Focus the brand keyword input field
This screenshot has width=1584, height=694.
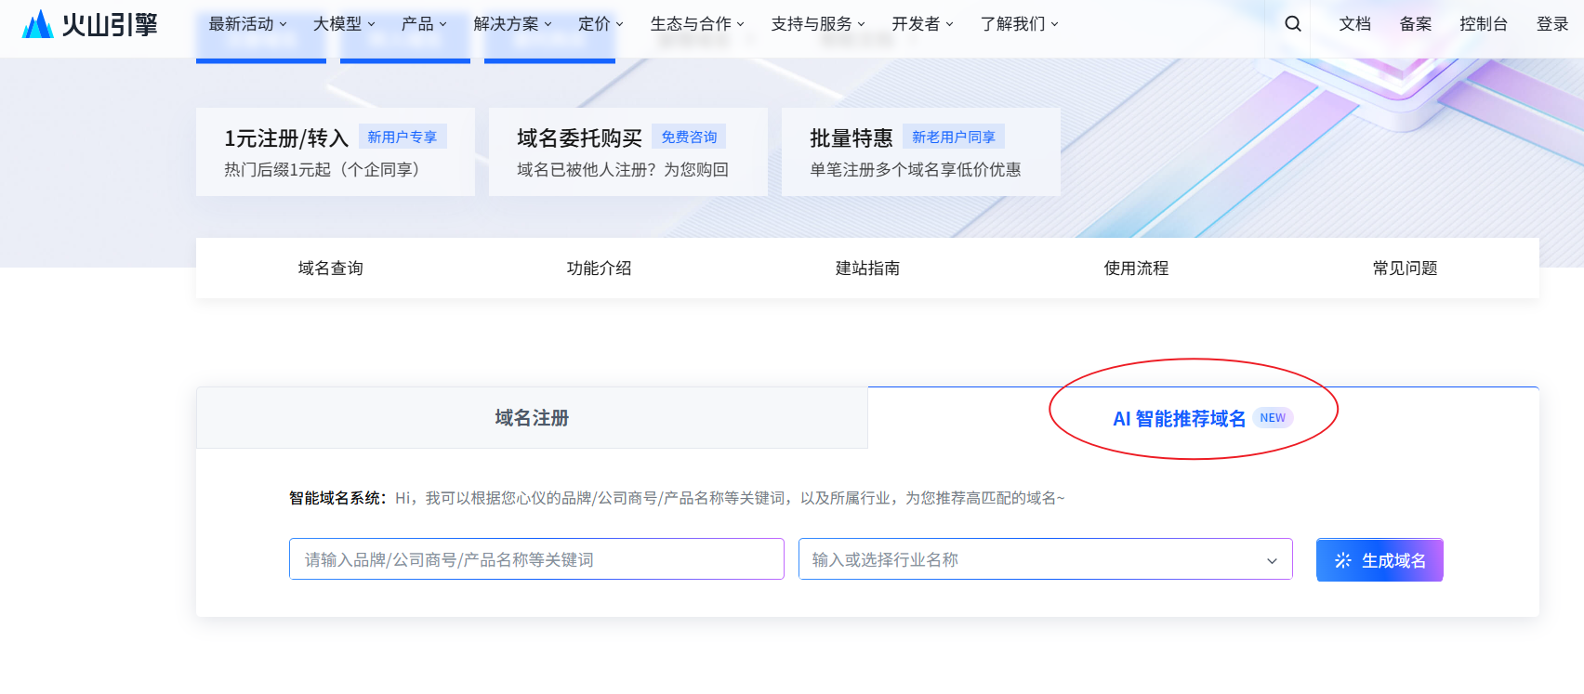point(536,559)
